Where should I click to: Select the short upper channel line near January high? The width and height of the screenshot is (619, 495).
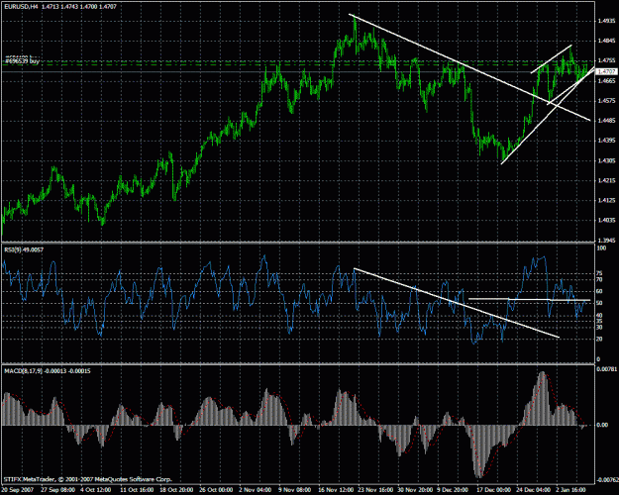pos(551,59)
